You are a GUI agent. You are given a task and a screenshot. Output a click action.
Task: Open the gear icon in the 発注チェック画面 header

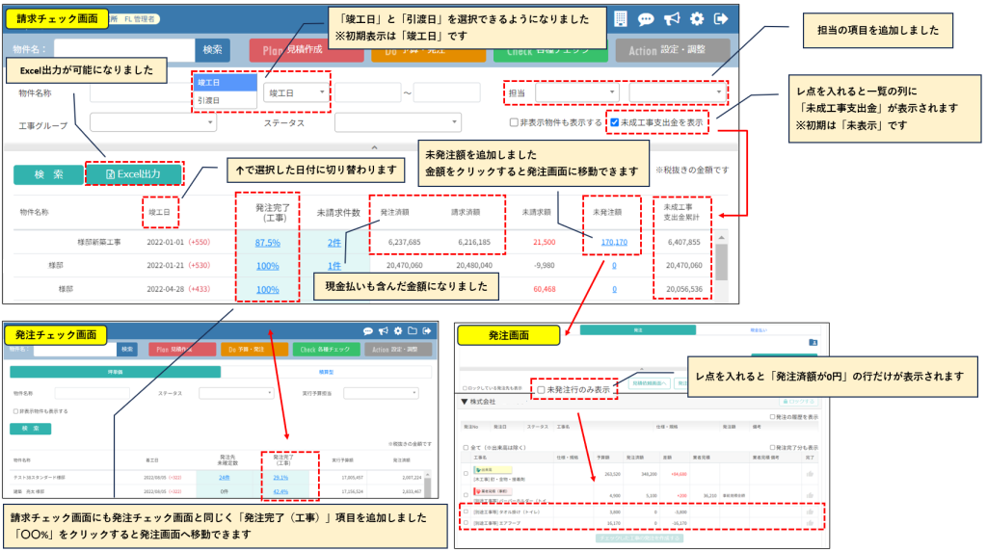(398, 330)
